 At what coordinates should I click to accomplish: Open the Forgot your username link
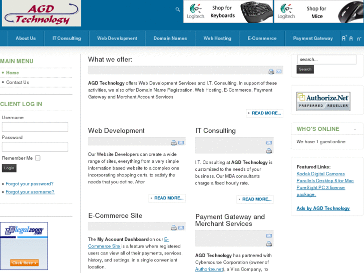coord(30,192)
